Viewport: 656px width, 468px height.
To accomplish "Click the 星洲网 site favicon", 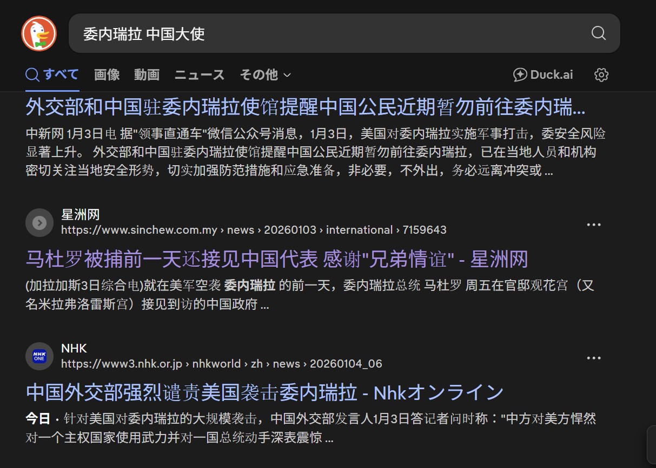I will [x=39, y=222].
